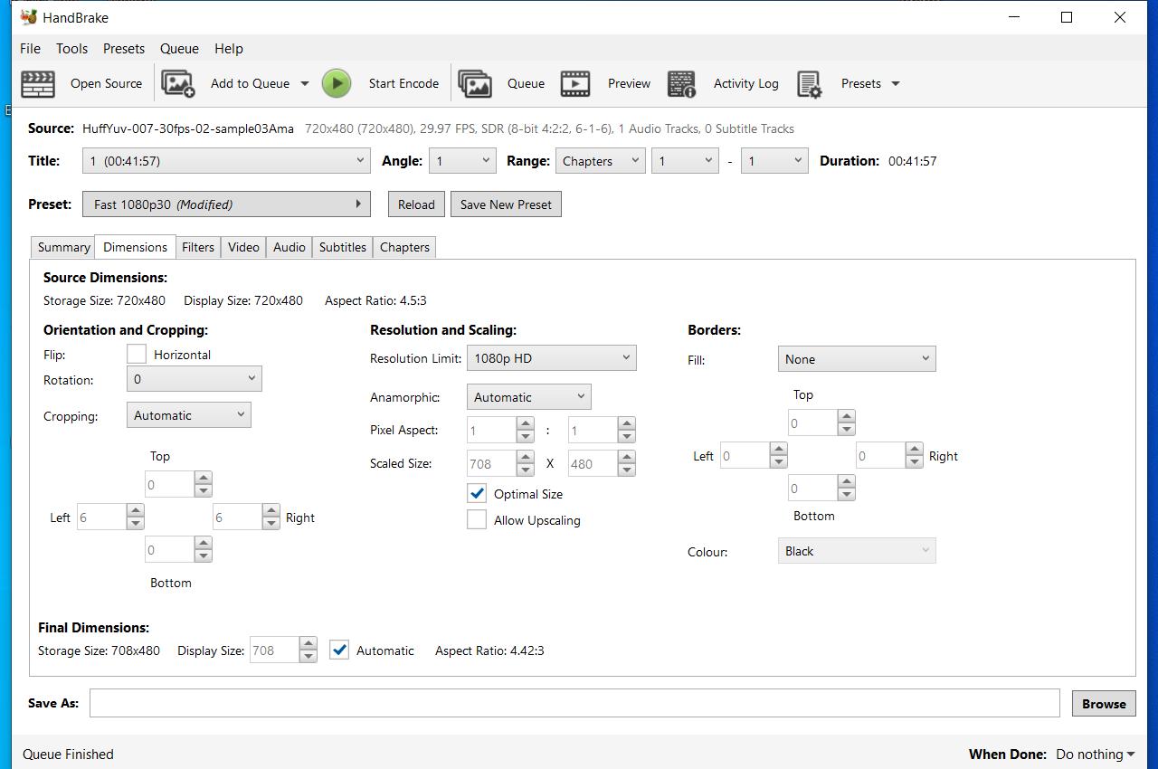Screen dimensions: 1158x769
Task: Open the Angle dropdown
Action: (462, 161)
